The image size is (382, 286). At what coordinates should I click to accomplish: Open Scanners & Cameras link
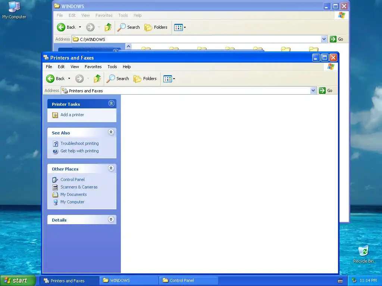[x=79, y=187]
